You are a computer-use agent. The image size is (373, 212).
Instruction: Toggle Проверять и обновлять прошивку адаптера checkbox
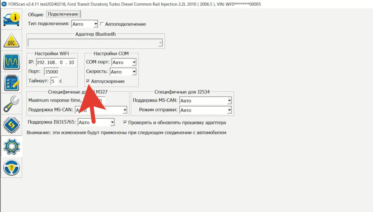[x=125, y=122]
